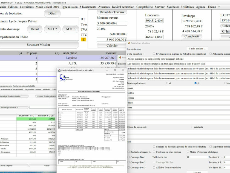Screen dimensions: 230x173
Task: Click the M.O. 2 button
Action: coord(52,29)
